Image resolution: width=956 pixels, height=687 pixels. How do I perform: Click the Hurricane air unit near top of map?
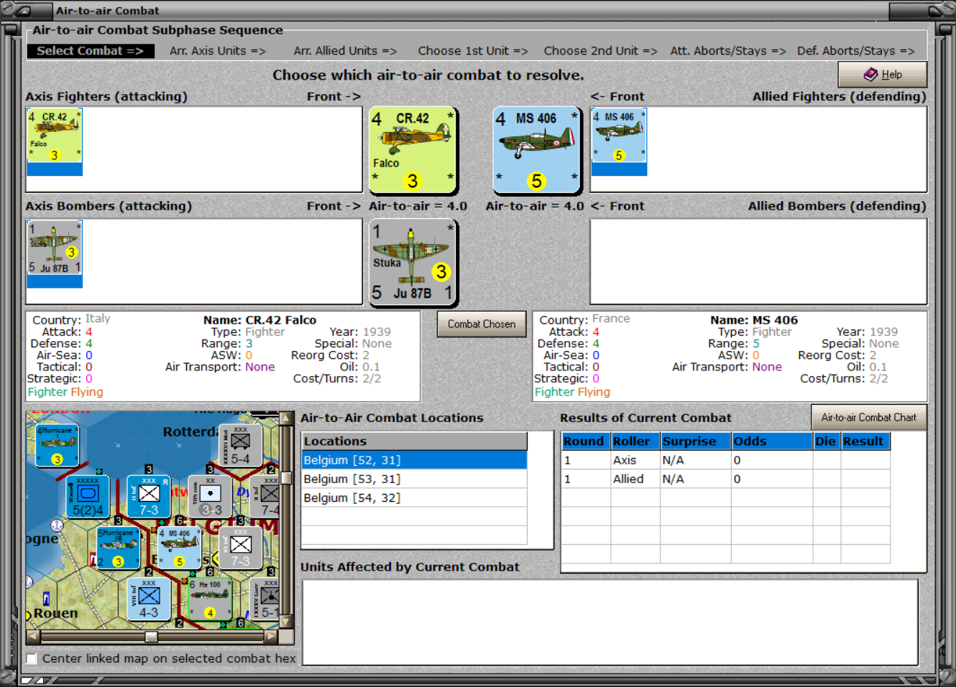tap(57, 446)
